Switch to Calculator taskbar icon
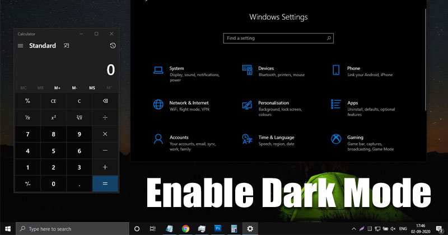Viewport: 448px width, 235px height. (x=234, y=229)
